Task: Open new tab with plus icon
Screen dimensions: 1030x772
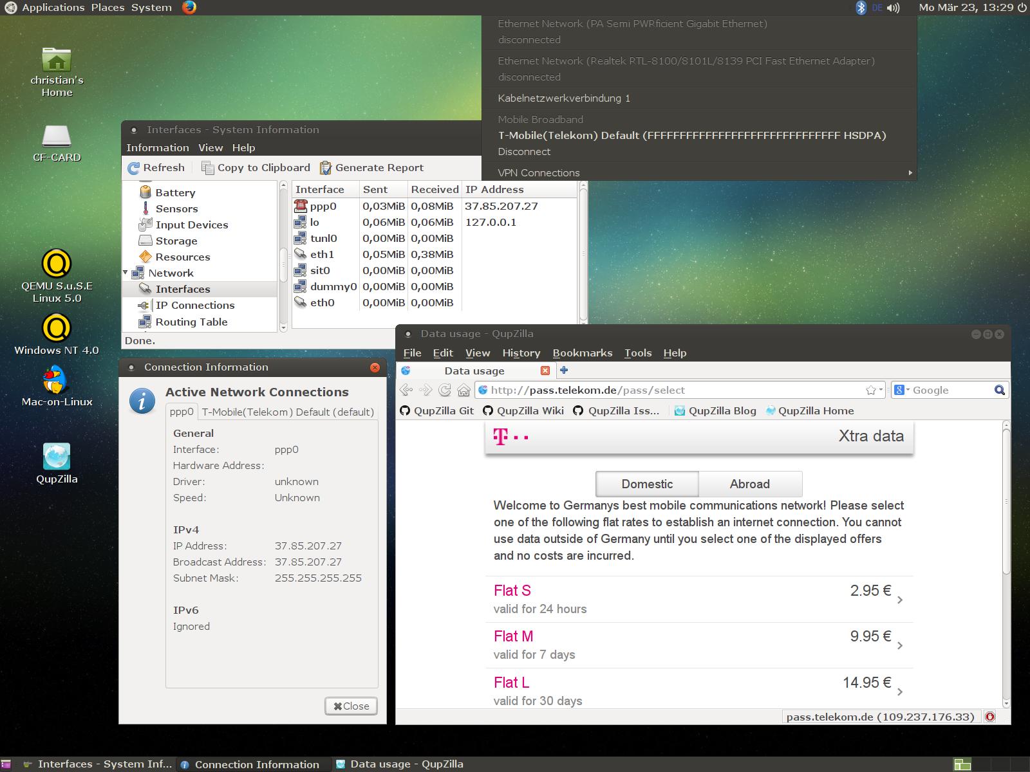Action: tap(564, 370)
